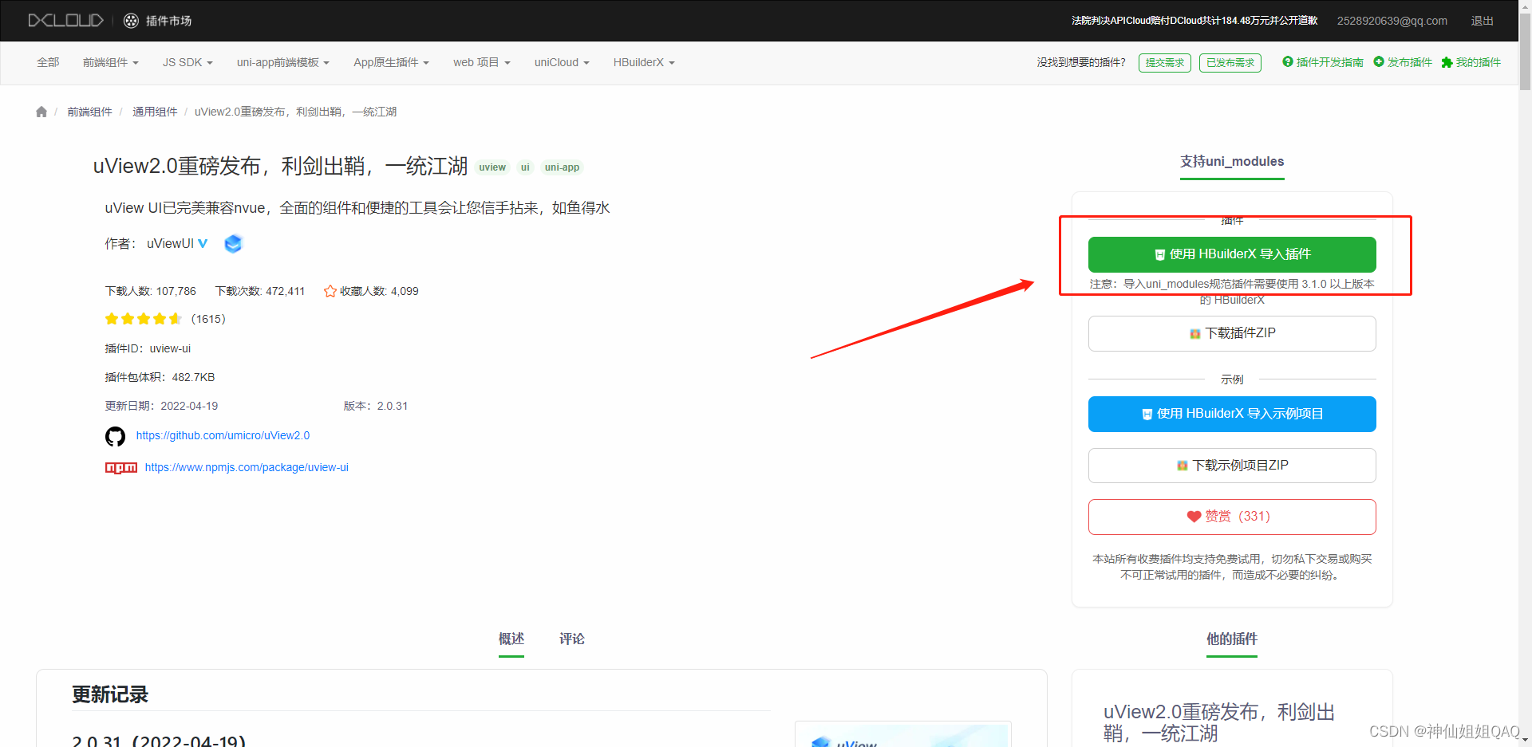Click 退出 logout link

click(x=1483, y=21)
